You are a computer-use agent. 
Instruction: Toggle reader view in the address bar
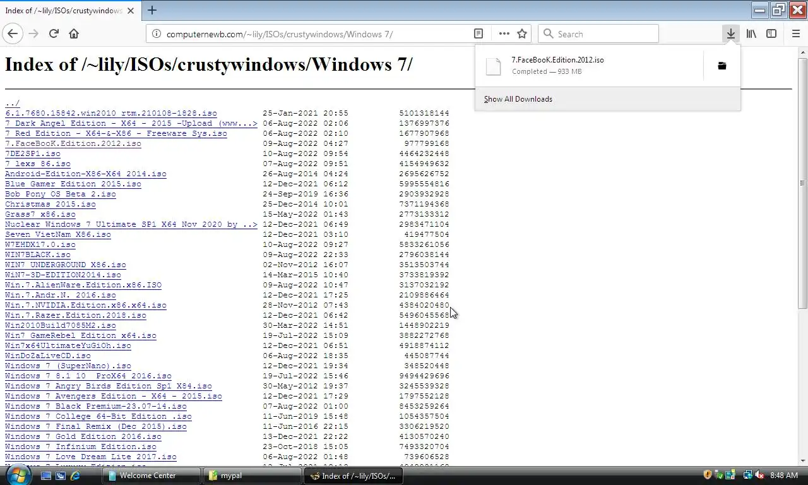(478, 33)
